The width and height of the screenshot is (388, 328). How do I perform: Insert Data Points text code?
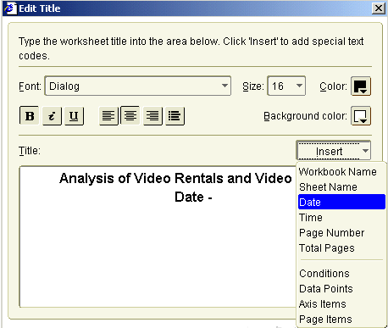point(341,289)
